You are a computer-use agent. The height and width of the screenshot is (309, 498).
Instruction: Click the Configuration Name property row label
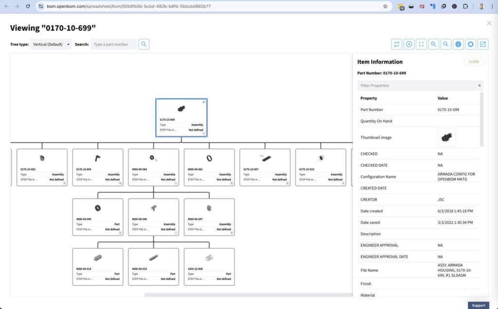(x=378, y=177)
